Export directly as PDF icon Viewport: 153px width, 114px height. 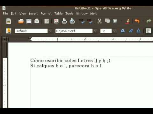(56, 21)
